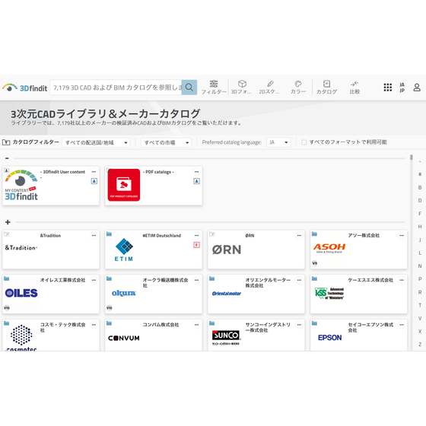Collapse the minus section of catalogs
The height and width of the screenshot is (426, 426).
click(7, 158)
